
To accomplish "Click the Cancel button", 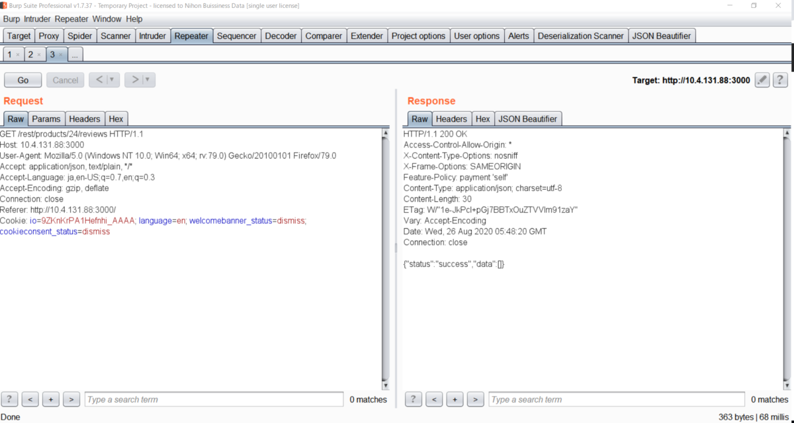I will [x=66, y=80].
